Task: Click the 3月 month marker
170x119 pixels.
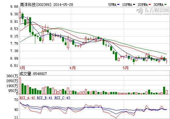Action: click(22, 68)
